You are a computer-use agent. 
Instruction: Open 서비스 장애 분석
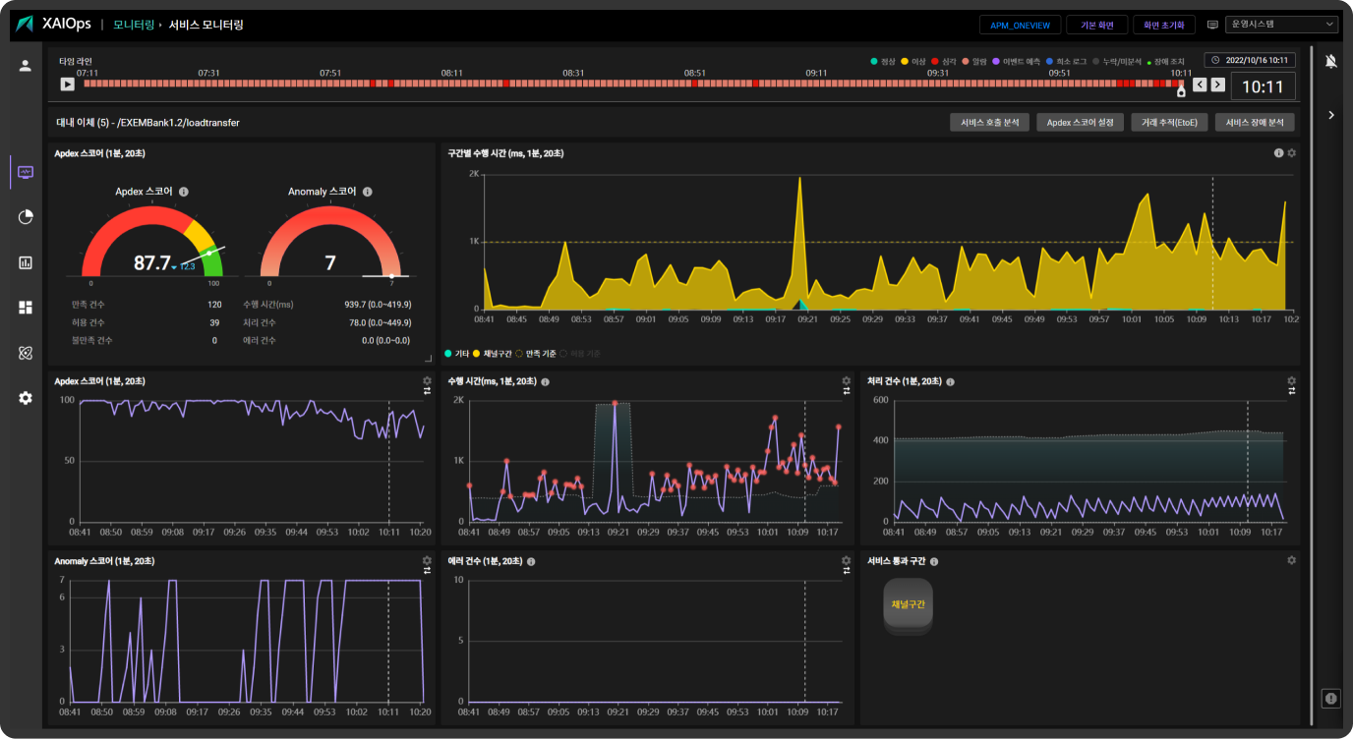pyautogui.click(x=1255, y=123)
